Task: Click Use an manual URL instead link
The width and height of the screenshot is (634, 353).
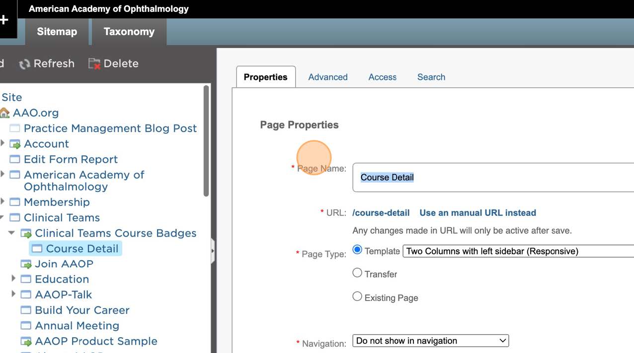Action: (478, 213)
